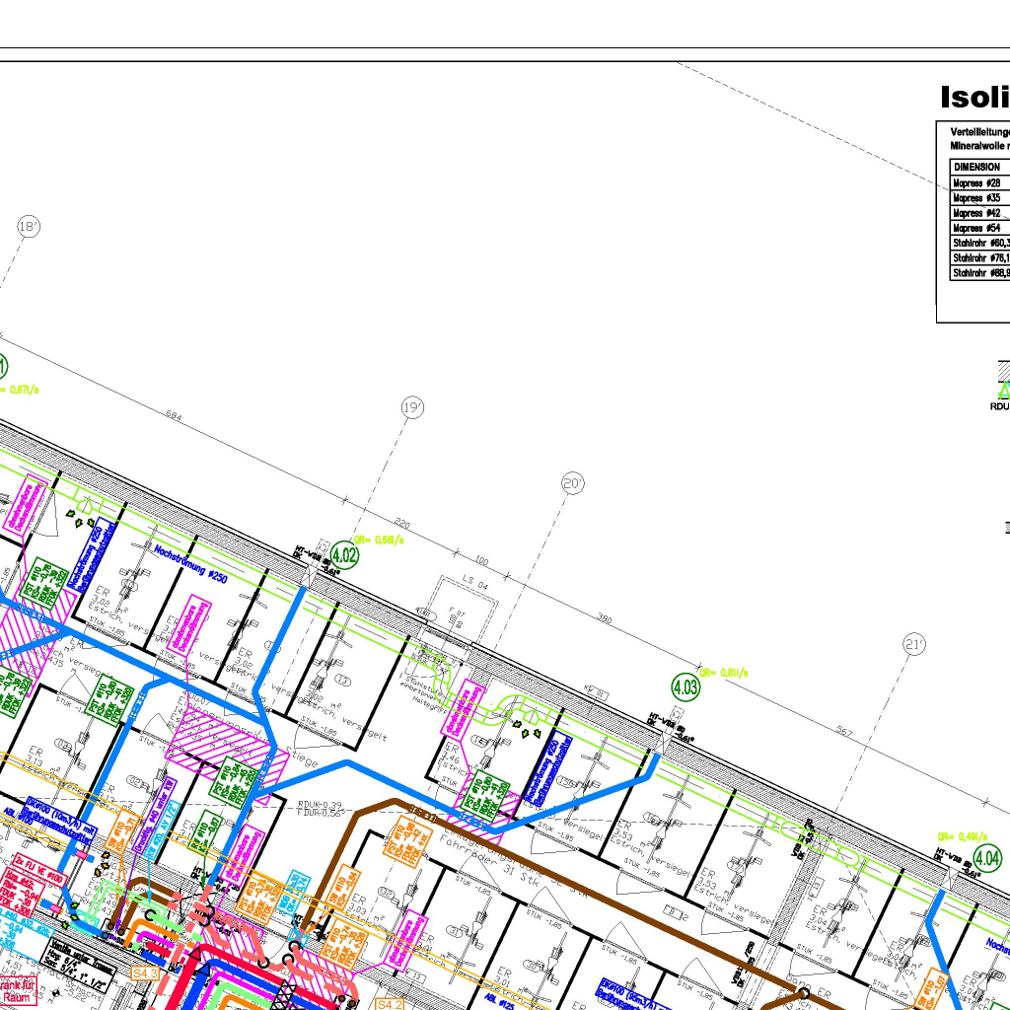Click the green 4.02 drain marker circle

[344, 554]
